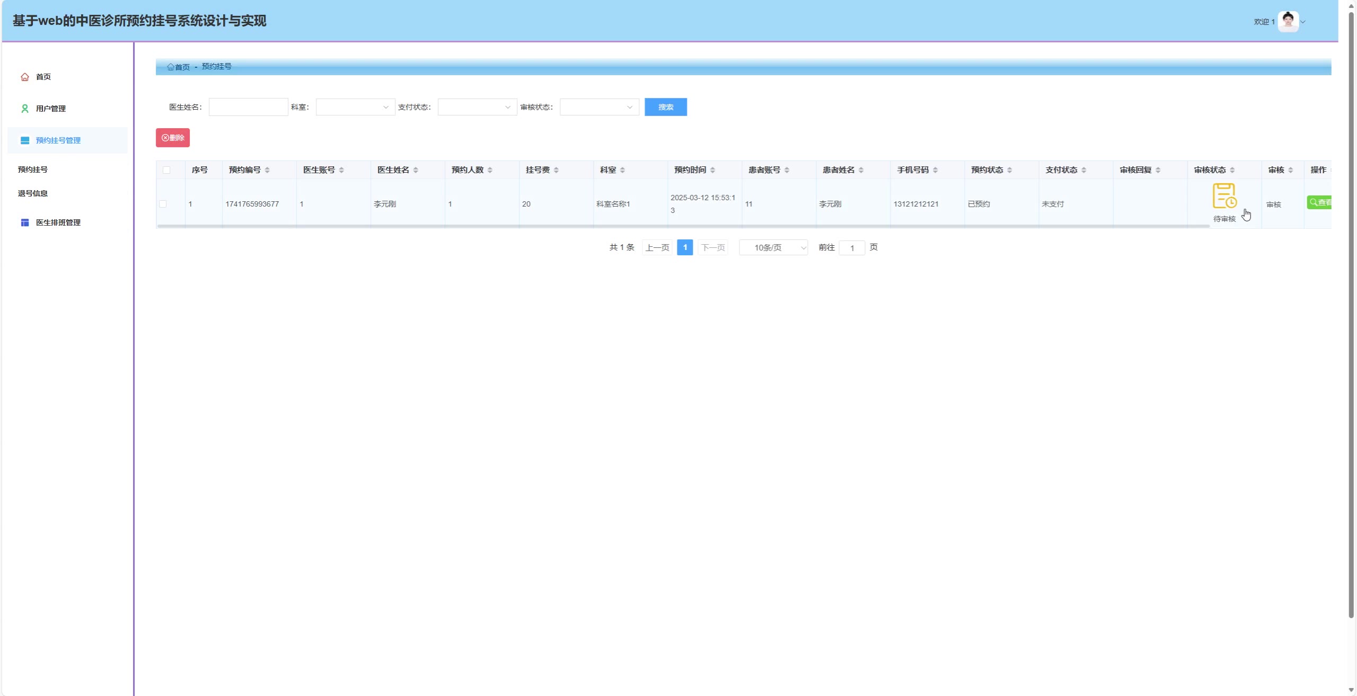Screen dimensions: 1357x696
Task: Click the horizontal table scrollbar
Action: (683, 226)
